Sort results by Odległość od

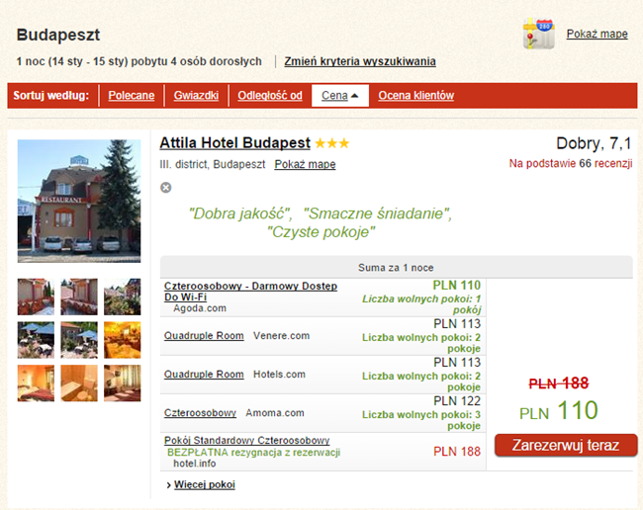coord(269,96)
